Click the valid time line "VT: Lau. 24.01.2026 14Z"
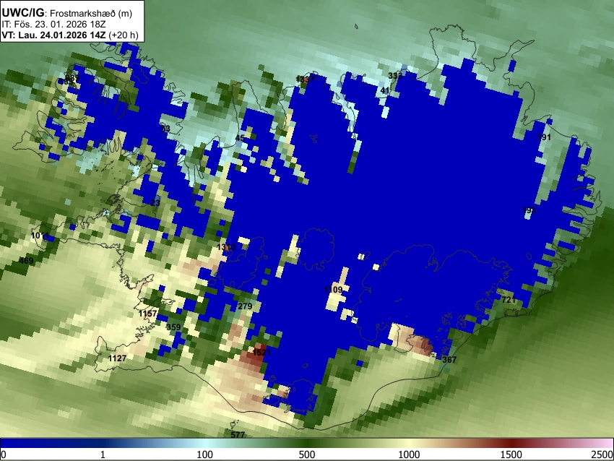 pos(53,35)
